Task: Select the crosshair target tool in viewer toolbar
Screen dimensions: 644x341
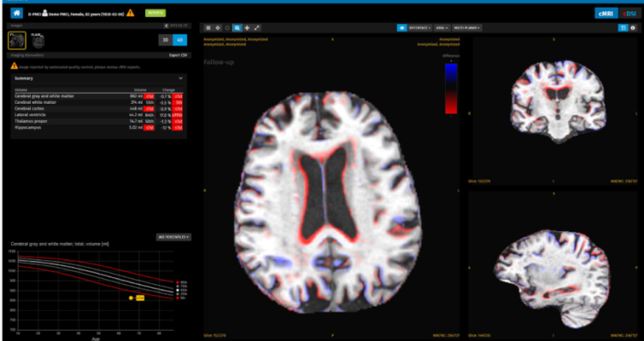Action: point(218,28)
